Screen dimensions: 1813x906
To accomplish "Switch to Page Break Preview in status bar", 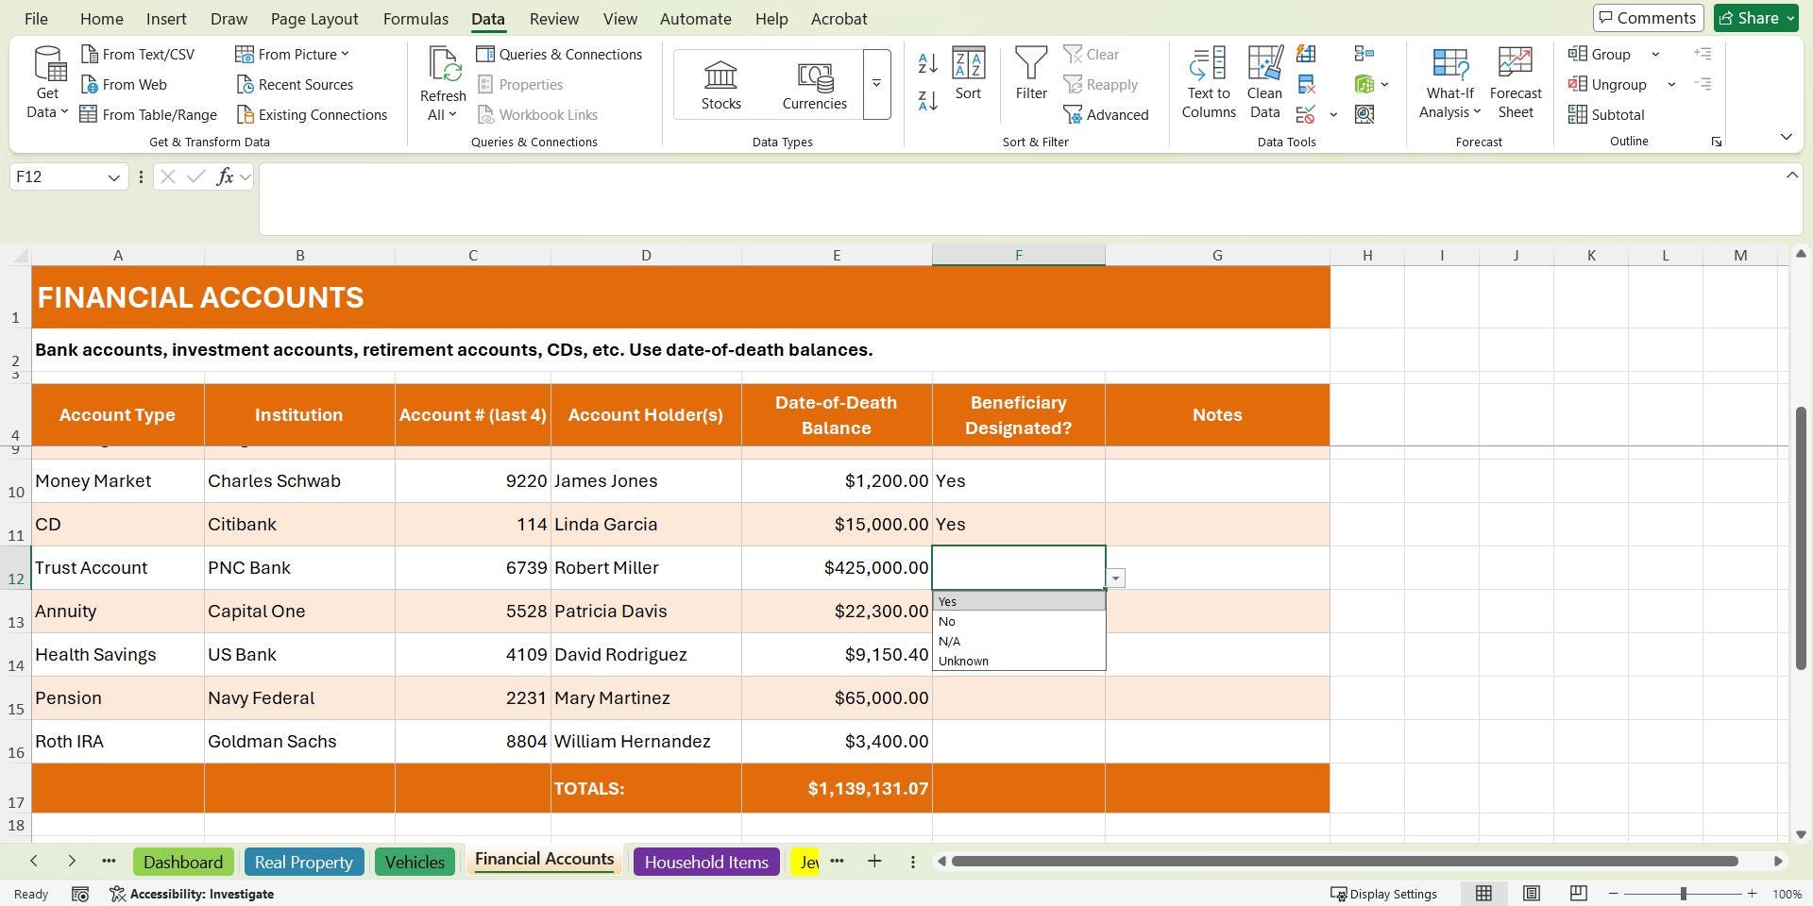I will click(1578, 894).
